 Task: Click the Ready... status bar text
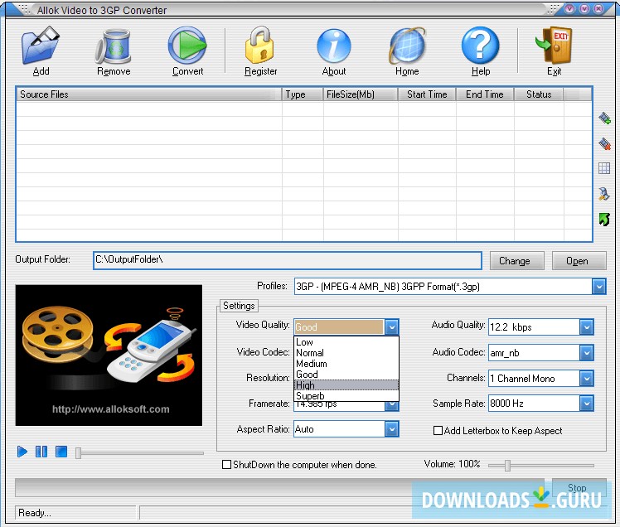pos(35,512)
